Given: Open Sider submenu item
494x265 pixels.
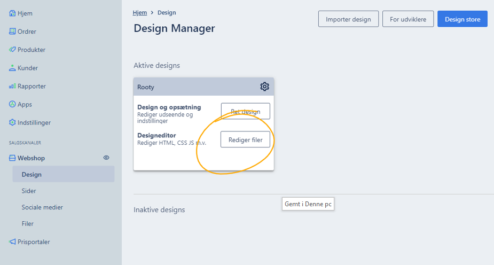Looking at the screenshot, I should 29,191.
